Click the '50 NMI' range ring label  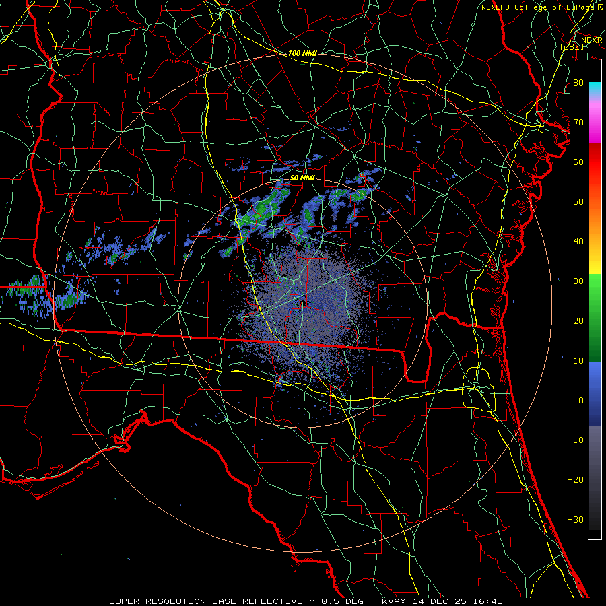click(302, 178)
